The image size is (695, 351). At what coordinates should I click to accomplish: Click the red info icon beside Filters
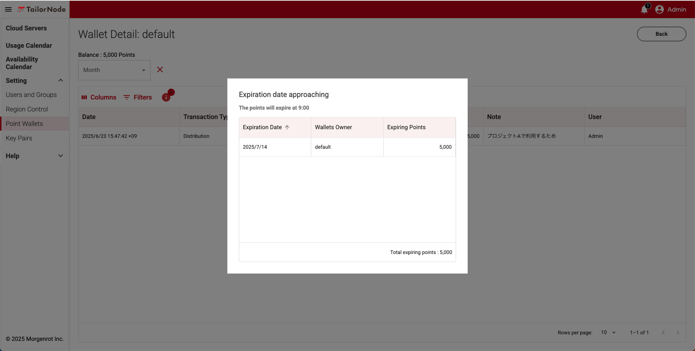(x=166, y=97)
